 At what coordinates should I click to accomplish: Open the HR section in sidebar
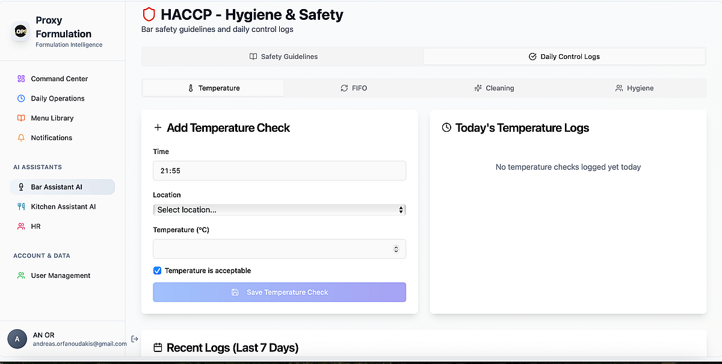pyautogui.click(x=35, y=227)
